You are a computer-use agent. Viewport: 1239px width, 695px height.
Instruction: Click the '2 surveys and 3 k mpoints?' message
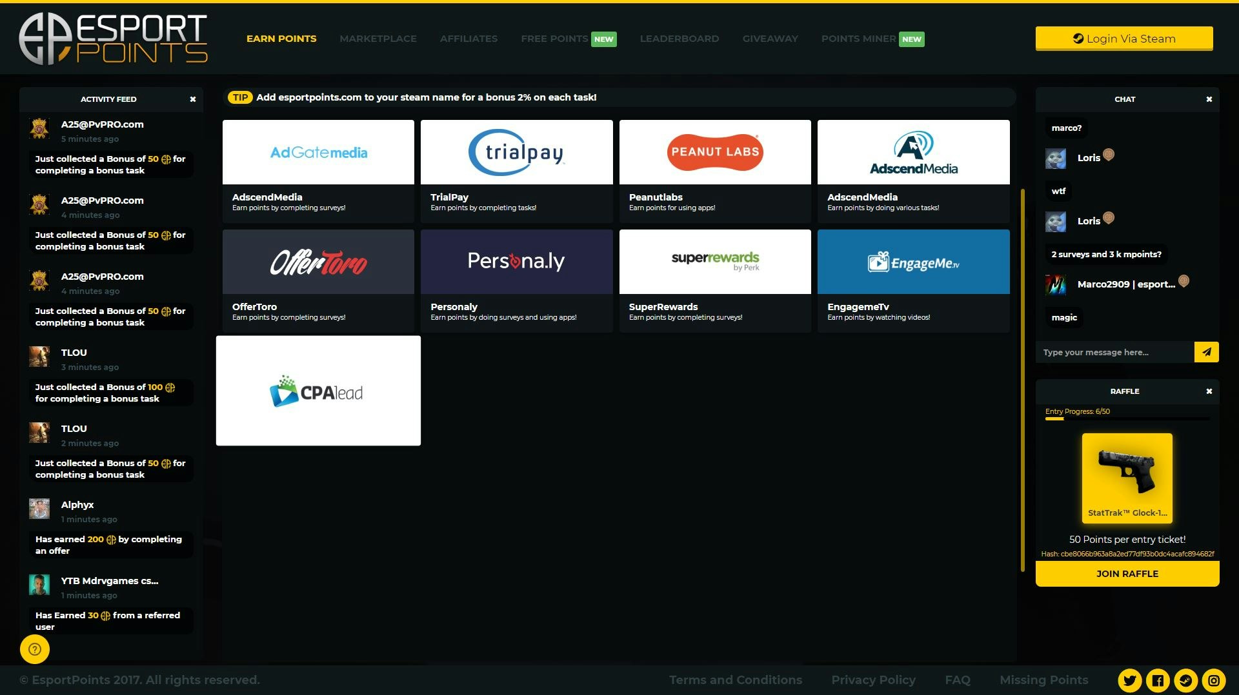1106,255
